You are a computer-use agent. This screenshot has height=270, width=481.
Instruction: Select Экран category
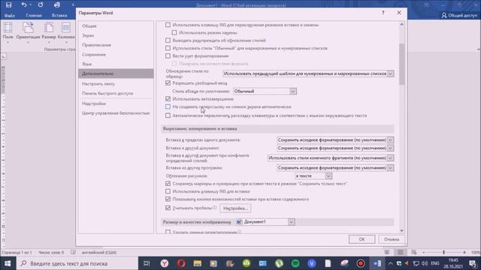[116, 35]
